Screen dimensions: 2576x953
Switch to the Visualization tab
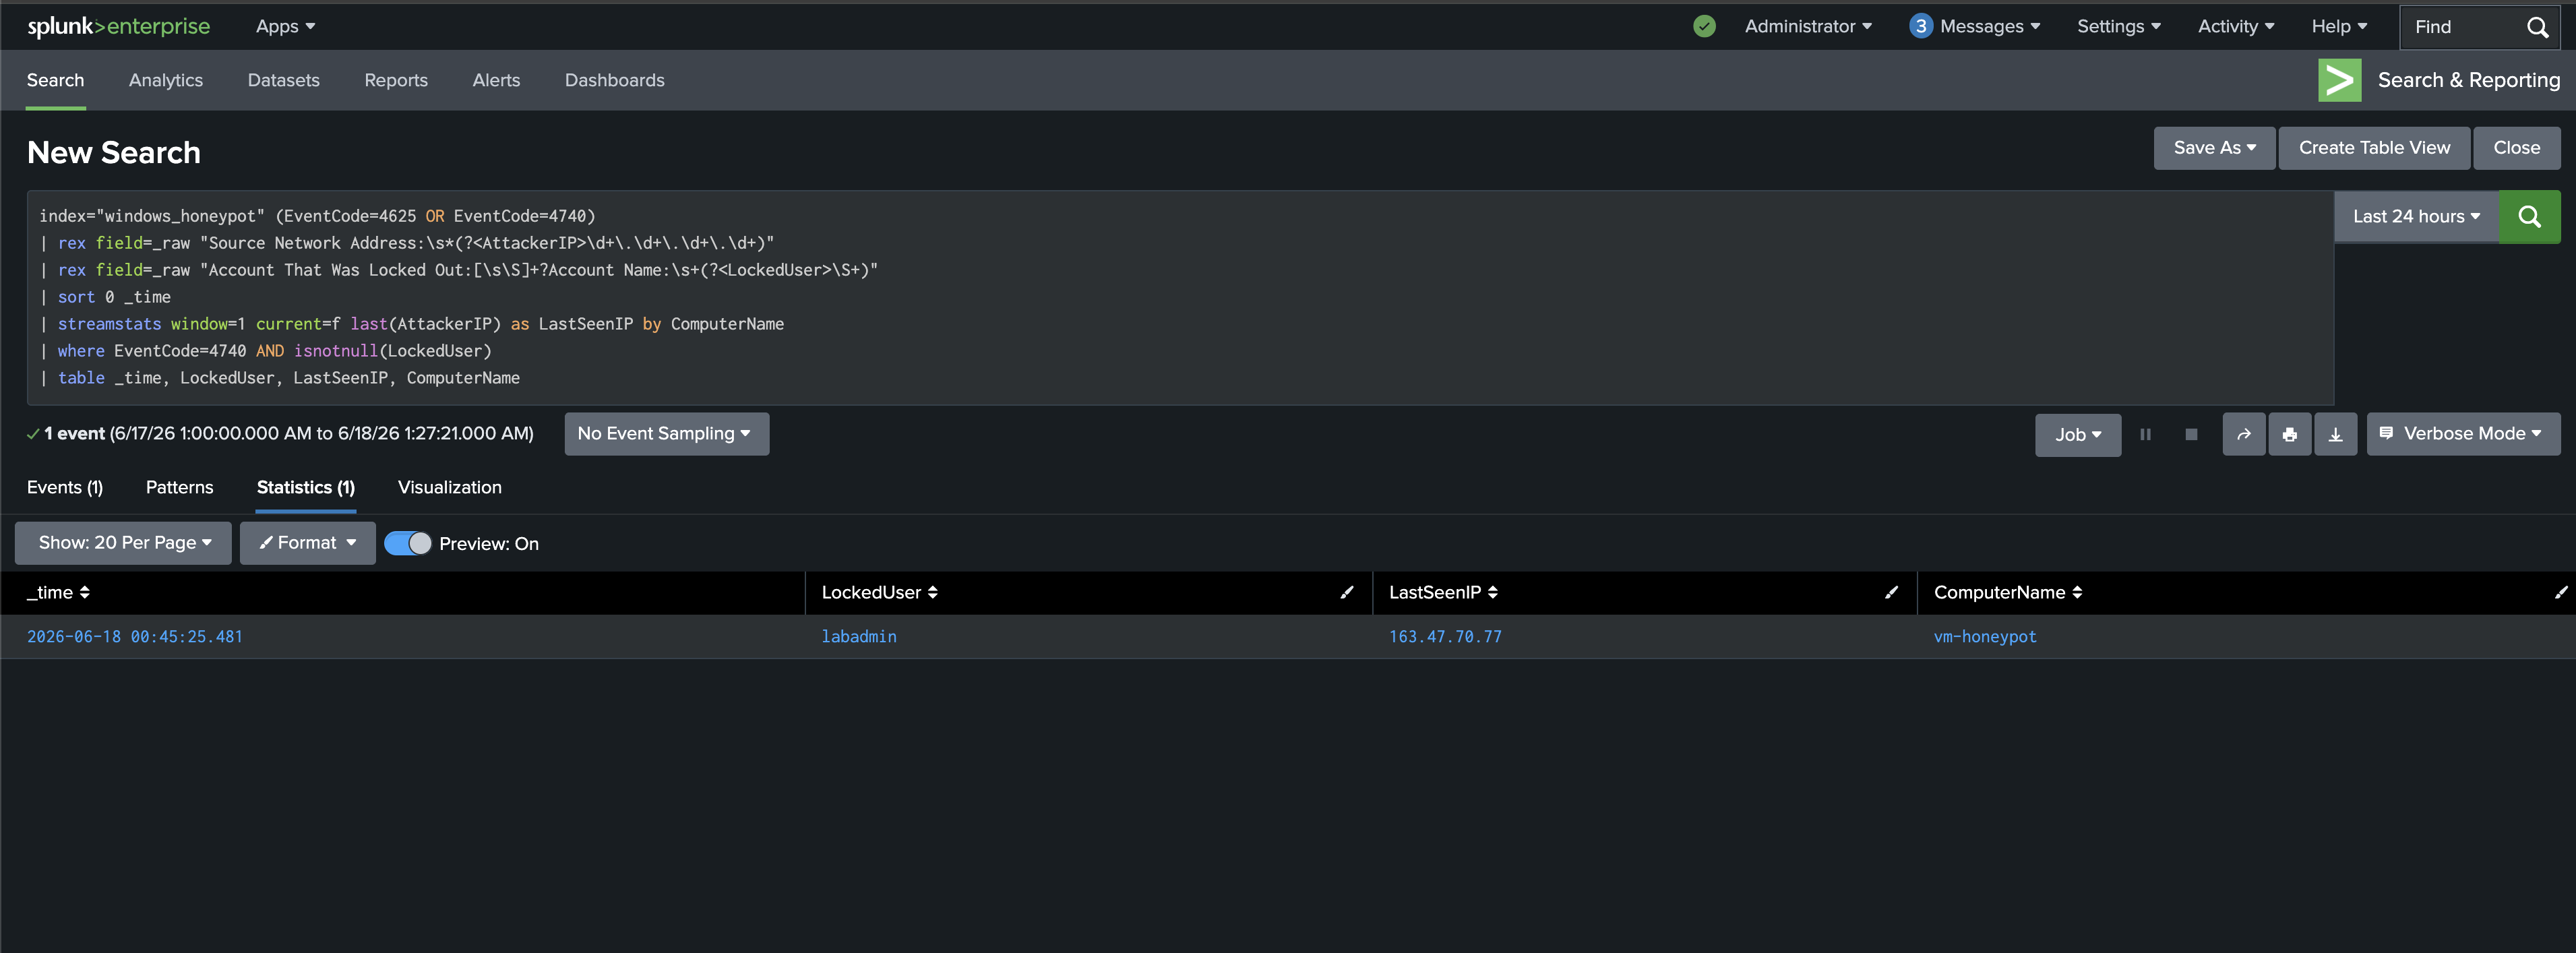click(x=449, y=487)
